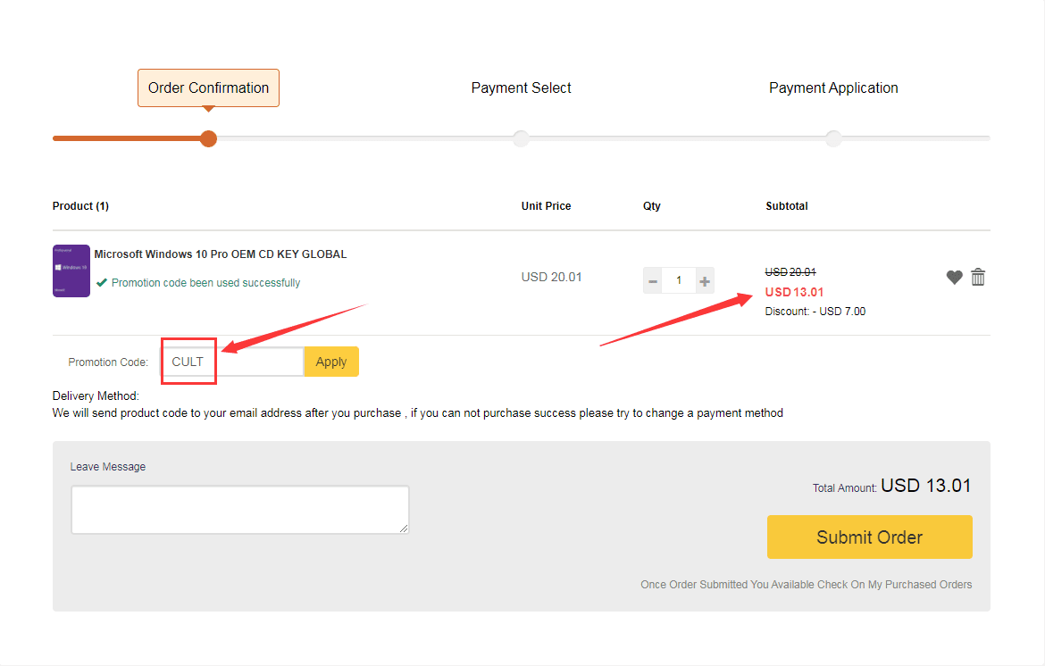Click inside the Leave Message text box
This screenshot has width=1045, height=666.
pos(239,510)
